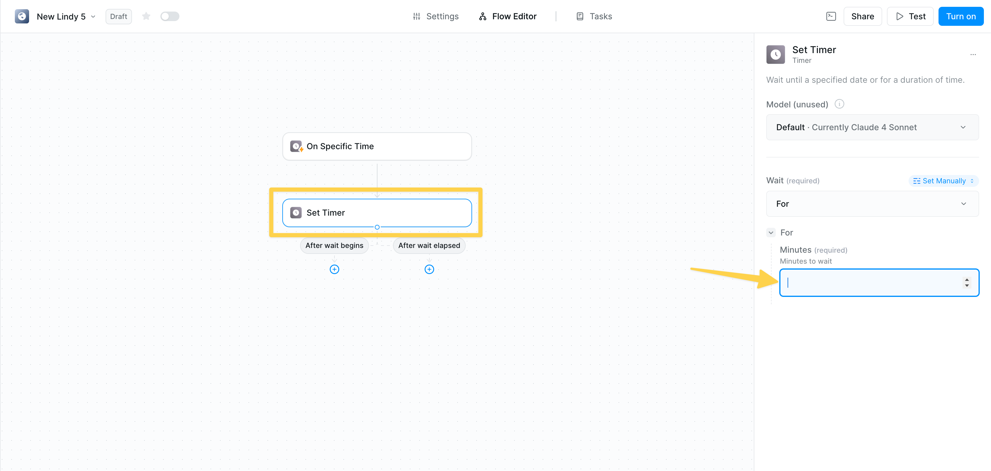Click the Set Timer node clock icon
Screen dimensions: 991x471
(x=296, y=212)
